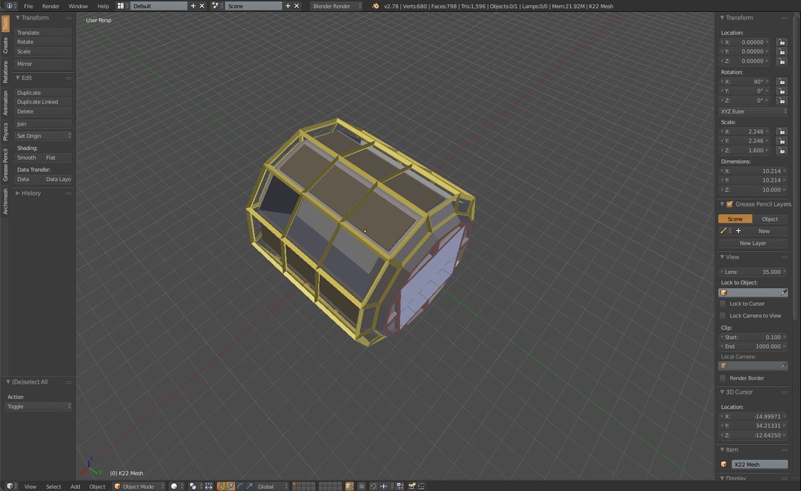Viewport: 801px width, 491px height.
Task: Click the New Layer button
Action: click(753, 243)
